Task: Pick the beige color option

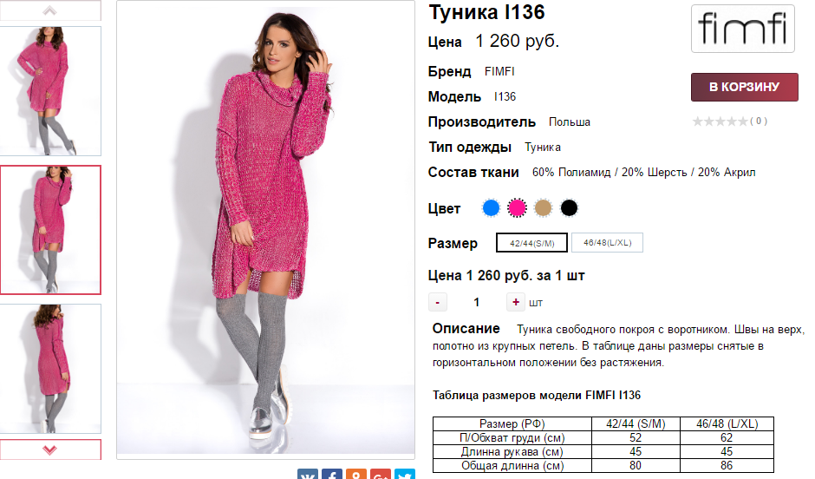Action: pos(543,208)
